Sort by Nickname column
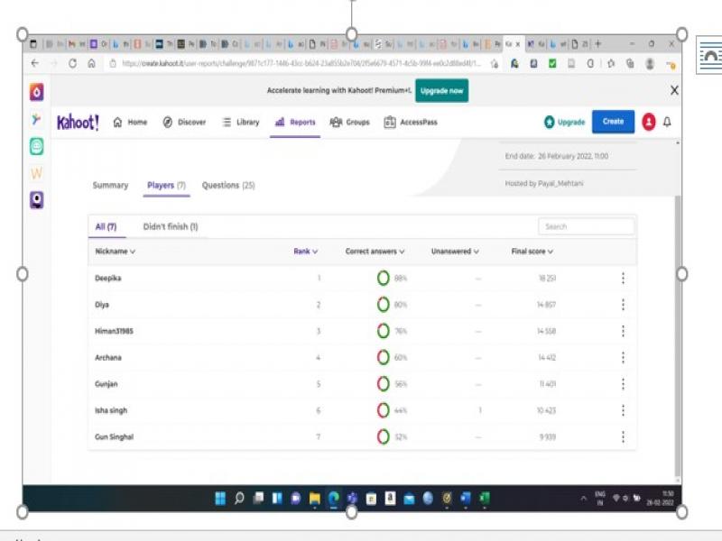The image size is (722, 541). [x=115, y=252]
